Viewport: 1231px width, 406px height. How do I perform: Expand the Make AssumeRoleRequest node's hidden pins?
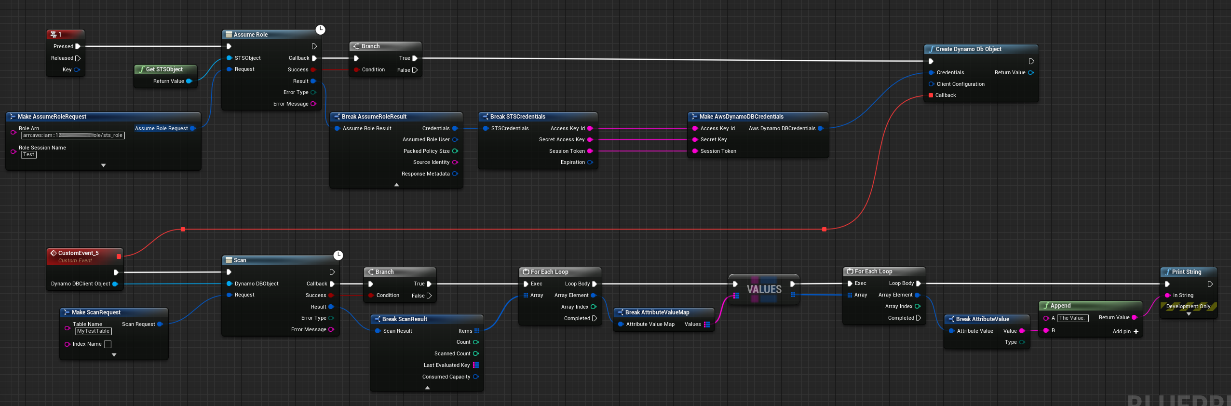[x=103, y=165]
